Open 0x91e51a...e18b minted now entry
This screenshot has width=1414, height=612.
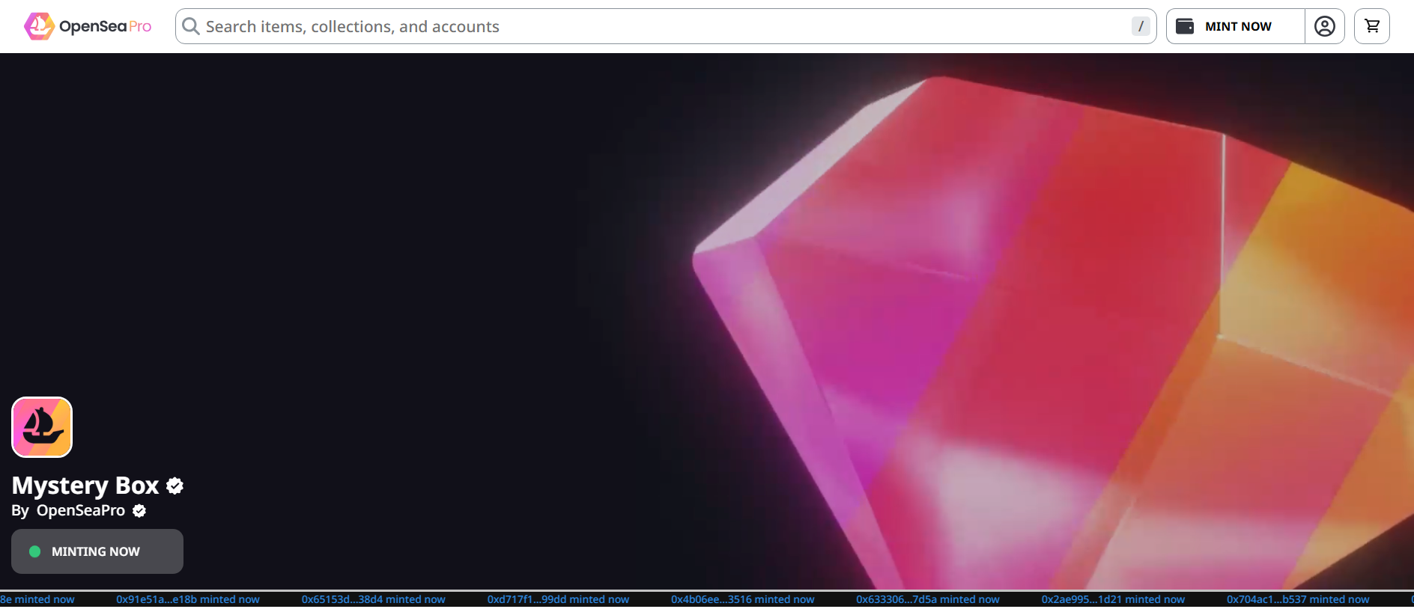click(188, 599)
